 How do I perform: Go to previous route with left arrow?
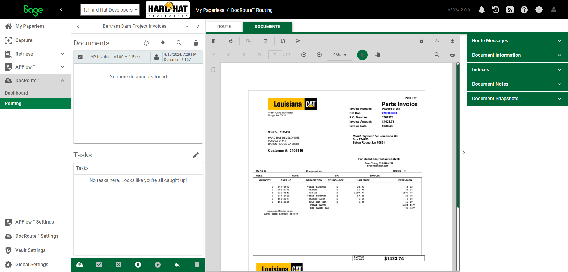pos(78,26)
